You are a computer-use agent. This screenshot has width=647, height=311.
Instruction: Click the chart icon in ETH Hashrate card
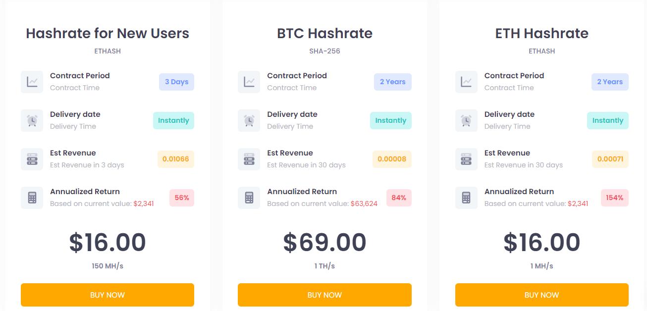(x=466, y=82)
